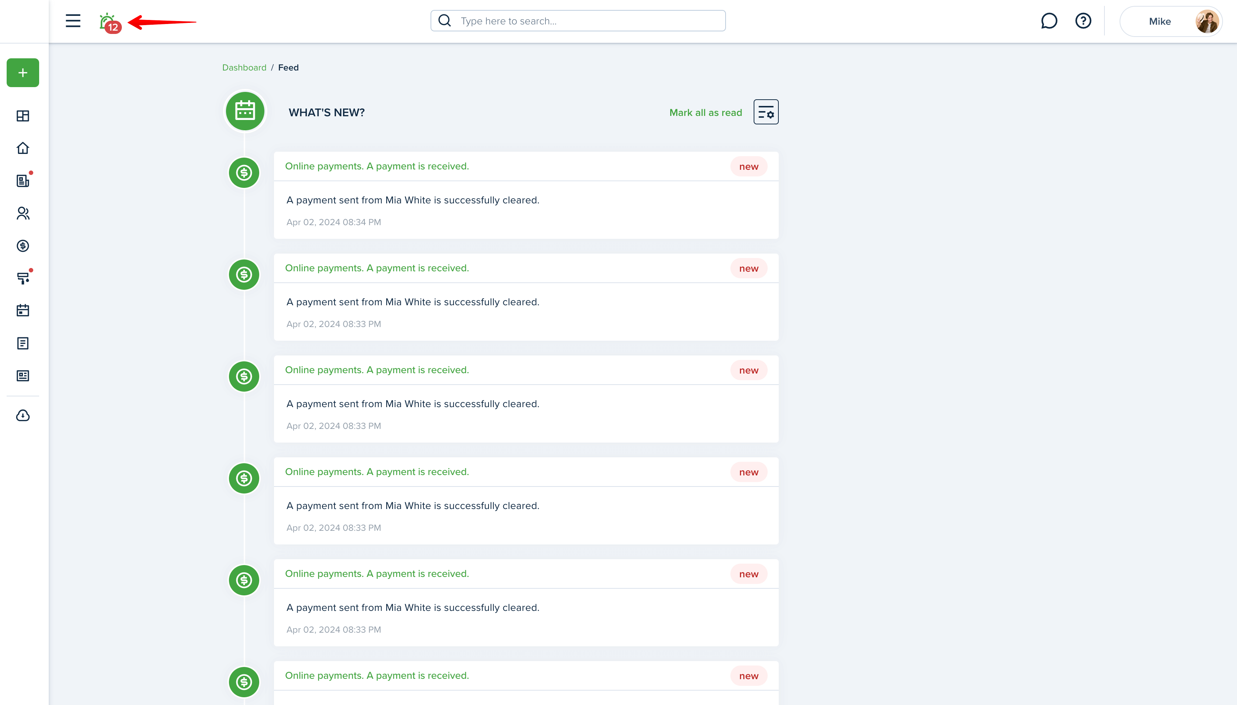
Task: Open the maintenance paint roller sidebar icon
Action: (x=23, y=278)
